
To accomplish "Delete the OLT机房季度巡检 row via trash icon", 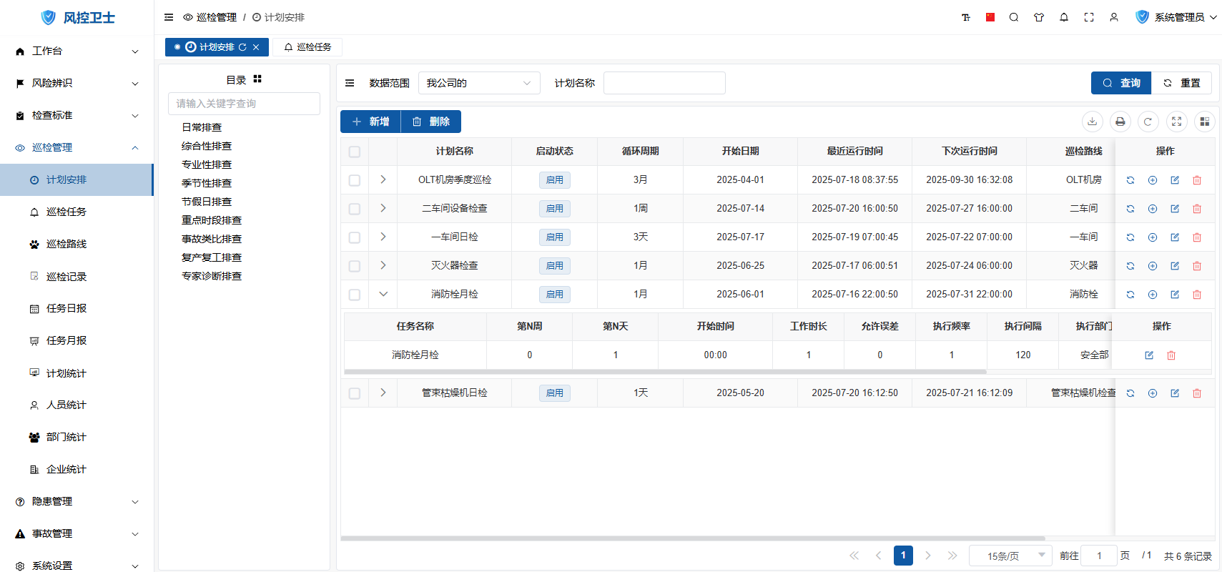I will (1196, 180).
